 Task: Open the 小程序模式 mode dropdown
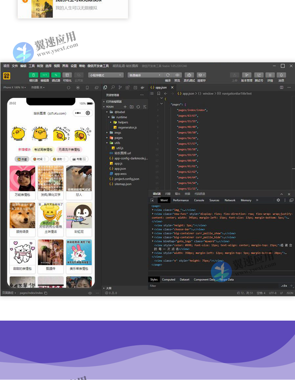pyautogui.click(x=105, y=75)
